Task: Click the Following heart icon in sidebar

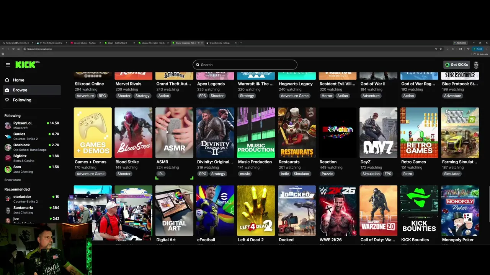Action: click(x=7, y=100)
